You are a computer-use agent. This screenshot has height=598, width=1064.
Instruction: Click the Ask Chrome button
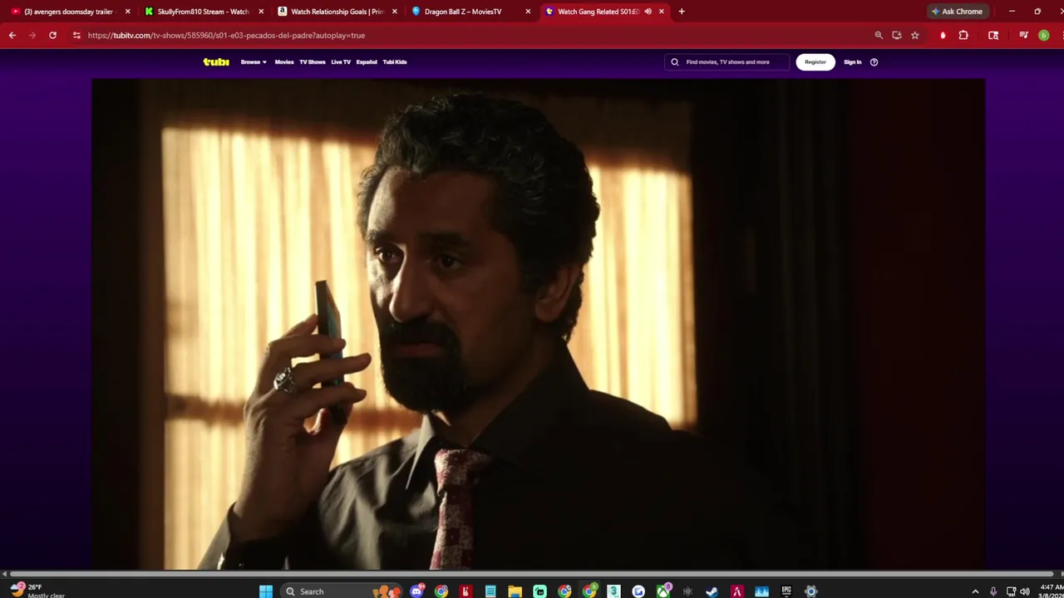click(x=957, y=12)
